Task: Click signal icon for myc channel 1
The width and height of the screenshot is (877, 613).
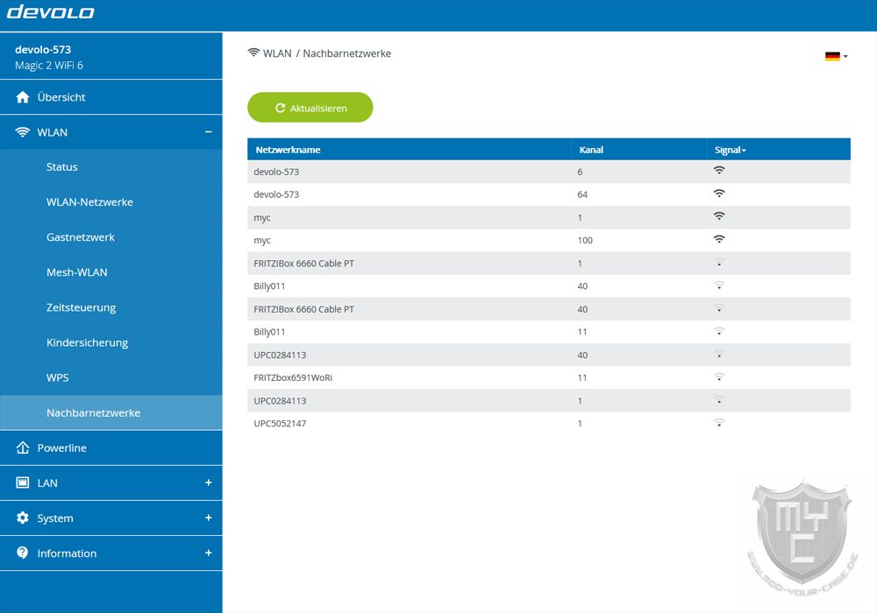Action: [x=719, y=216]
